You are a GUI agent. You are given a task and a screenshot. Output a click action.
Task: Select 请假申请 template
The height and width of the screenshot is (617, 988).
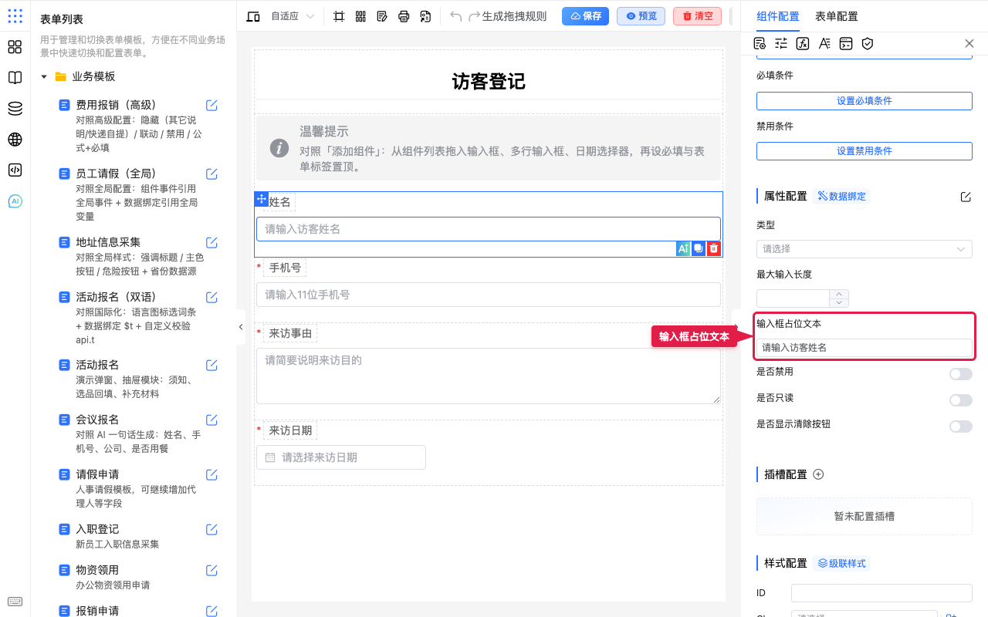coord(97,474)
